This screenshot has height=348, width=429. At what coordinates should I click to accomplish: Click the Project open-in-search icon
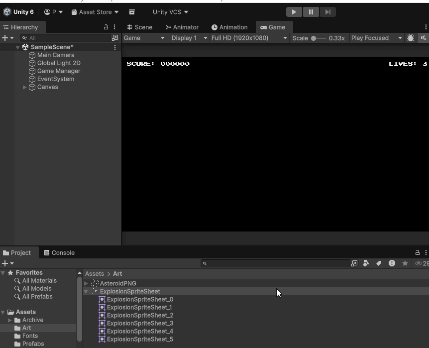click(354, 263)
